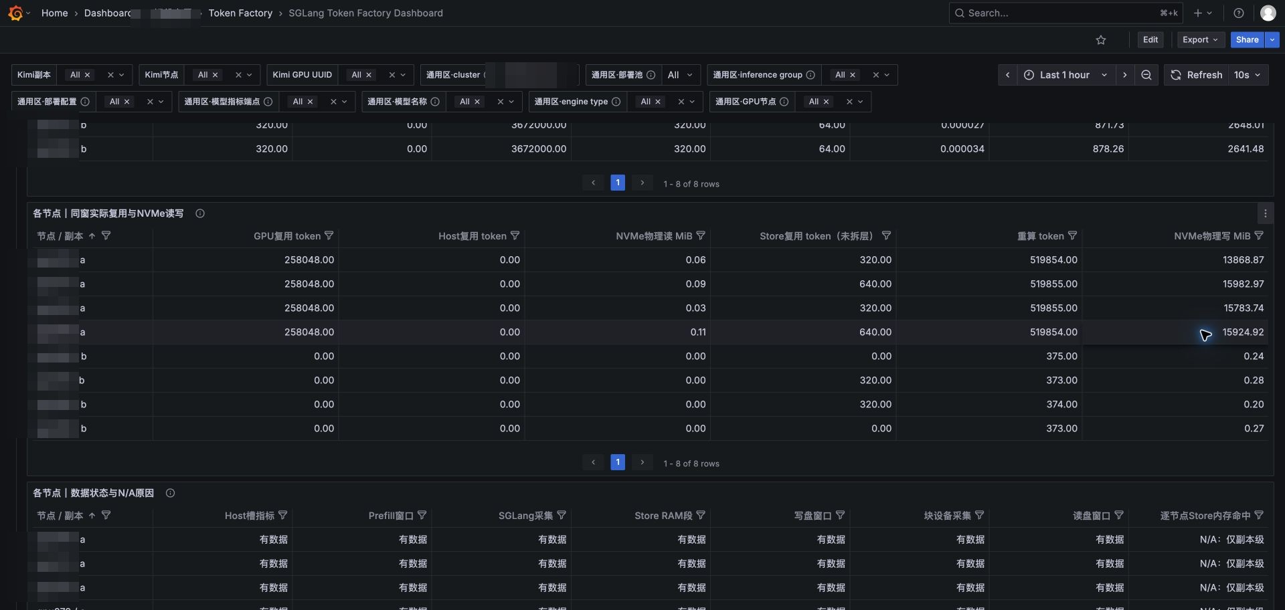Expand the Kimi GPU UUID dropdown
The height and width of the screenshot is (610, 1285).
pos(403,75)
